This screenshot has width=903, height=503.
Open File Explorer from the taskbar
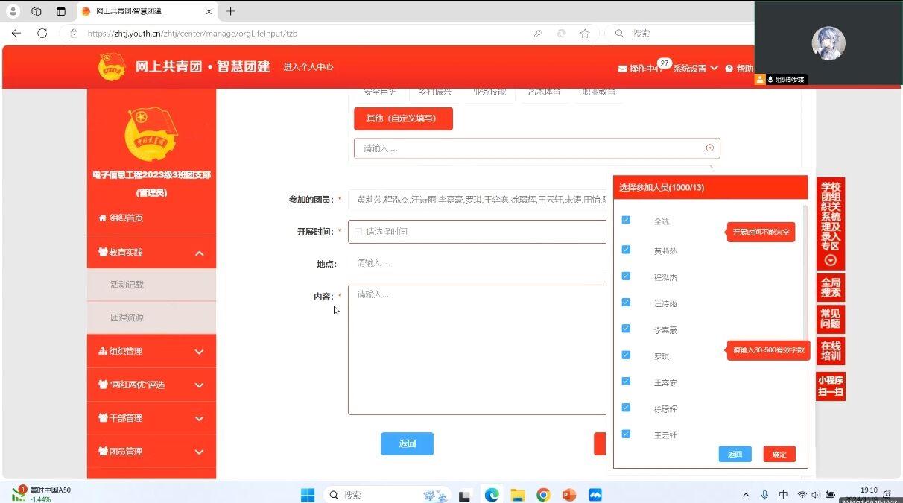click(517, 495)
